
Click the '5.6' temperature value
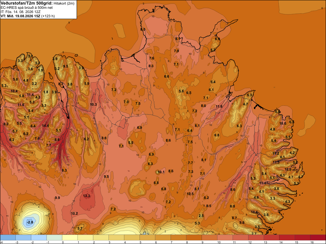click(x=181, y=91)
